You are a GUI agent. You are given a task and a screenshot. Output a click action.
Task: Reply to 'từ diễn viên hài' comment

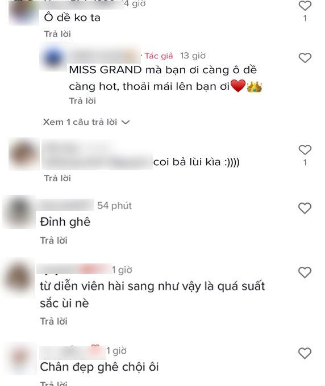[54, 321]
